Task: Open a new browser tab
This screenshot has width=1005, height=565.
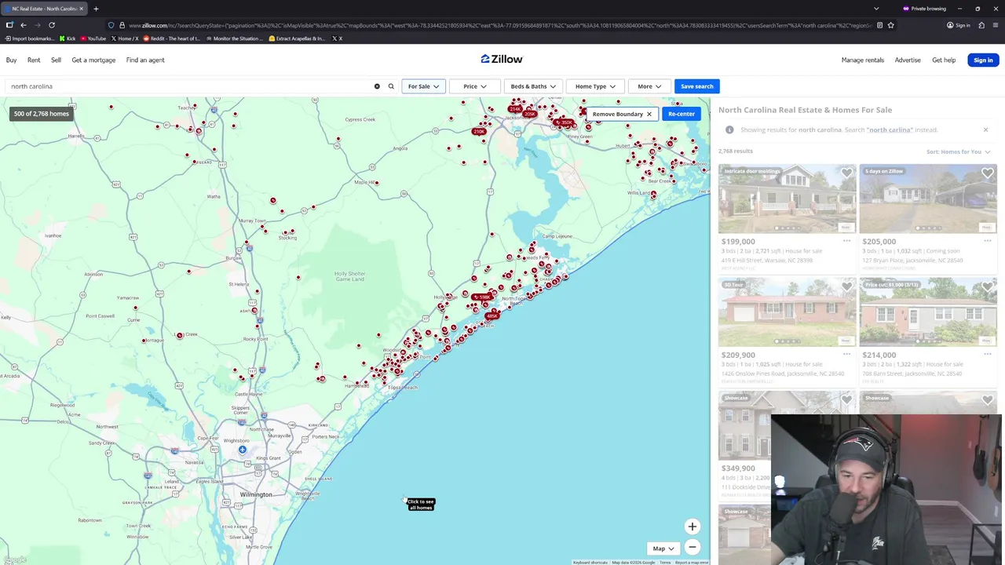Action: point(96,9)
